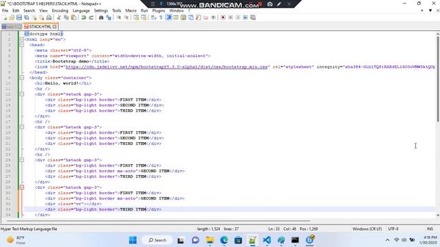Viewport: 440px width, 247px height.
Task: Collapse the vstack div fold at line 12
Action: [21, 95]
